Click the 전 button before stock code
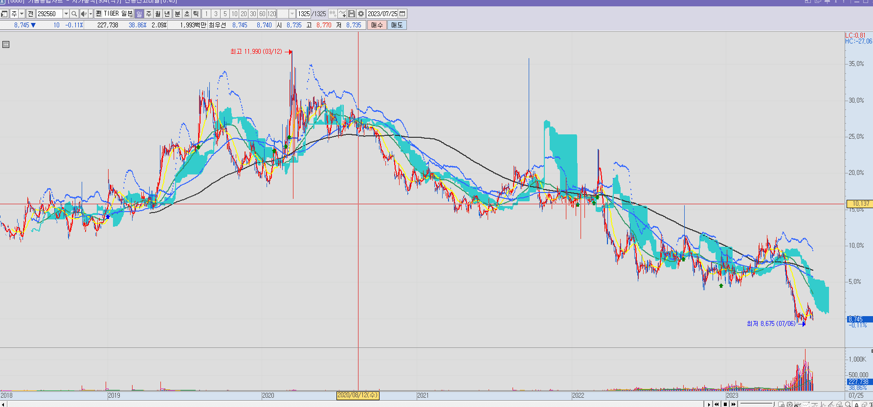873x407 pixels. coord(30,14)
